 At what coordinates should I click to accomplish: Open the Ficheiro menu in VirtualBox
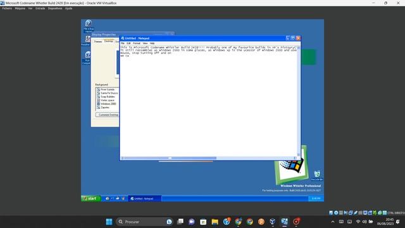point(7,8)
